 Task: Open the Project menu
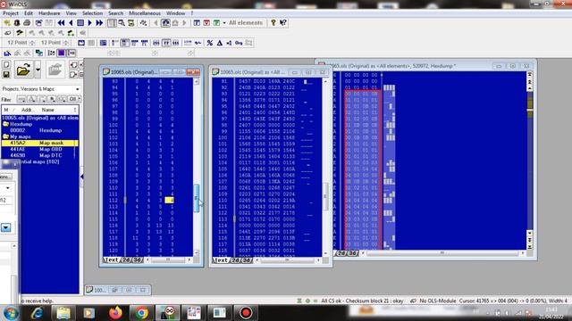point(11,13)
